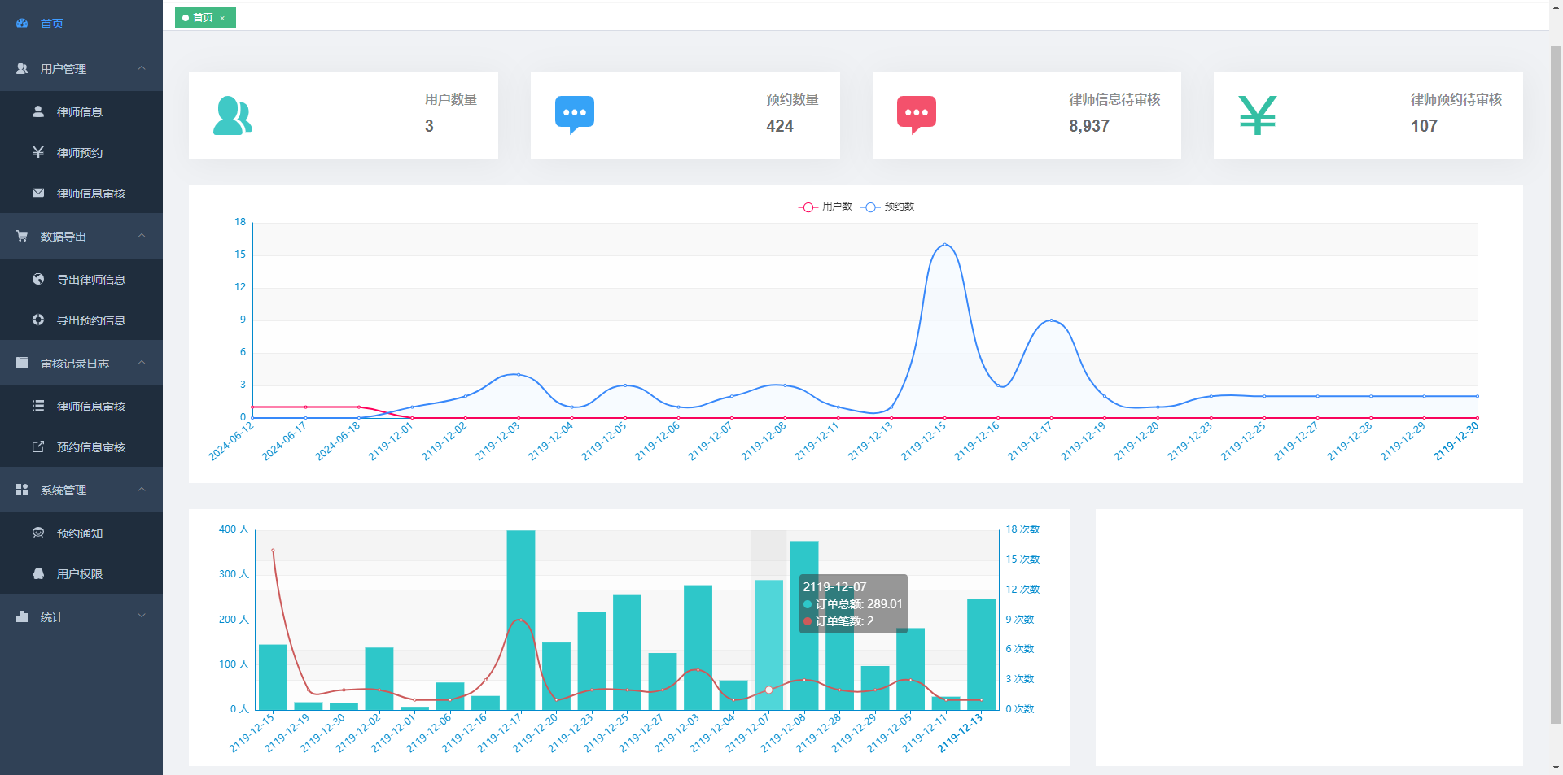Open 律师预约 menu item
The width and height of the screenshot is (1563, 775).
[x=81, y=153]
